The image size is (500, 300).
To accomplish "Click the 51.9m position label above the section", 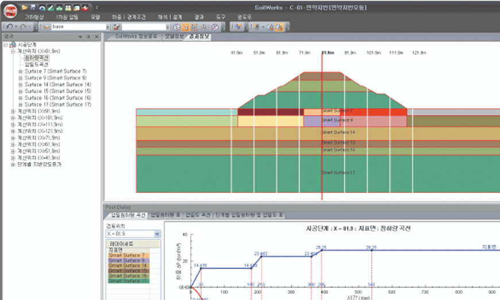I will point(259,53).
